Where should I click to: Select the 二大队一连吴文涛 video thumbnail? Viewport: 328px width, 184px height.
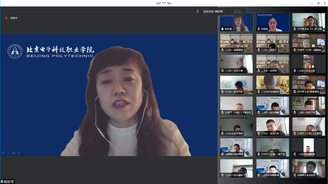[273, 127]
